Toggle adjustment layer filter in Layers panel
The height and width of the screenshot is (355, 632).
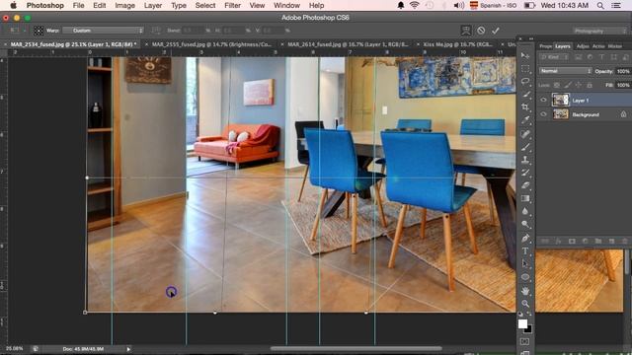[590, 57]
